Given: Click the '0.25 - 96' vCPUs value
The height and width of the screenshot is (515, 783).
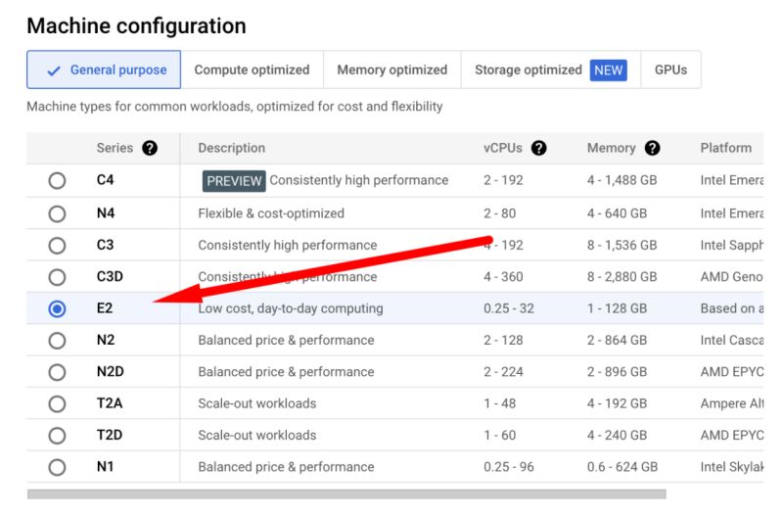Looking at the screenshot, I should [509, 467].
